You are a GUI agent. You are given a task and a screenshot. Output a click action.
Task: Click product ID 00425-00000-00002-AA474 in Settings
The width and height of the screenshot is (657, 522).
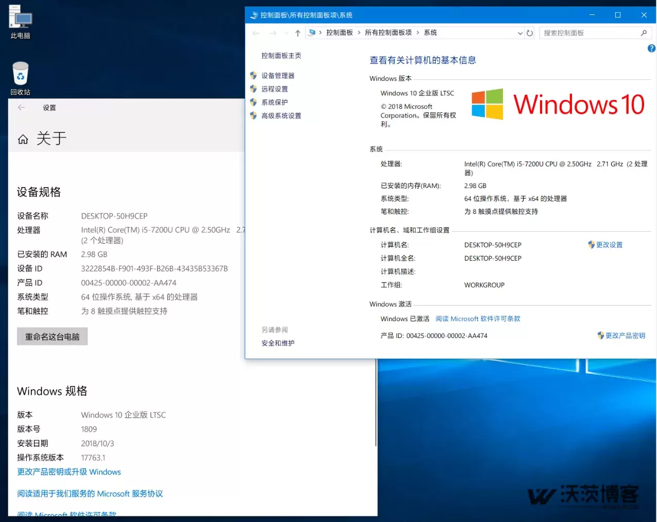[x=129, y=282]
